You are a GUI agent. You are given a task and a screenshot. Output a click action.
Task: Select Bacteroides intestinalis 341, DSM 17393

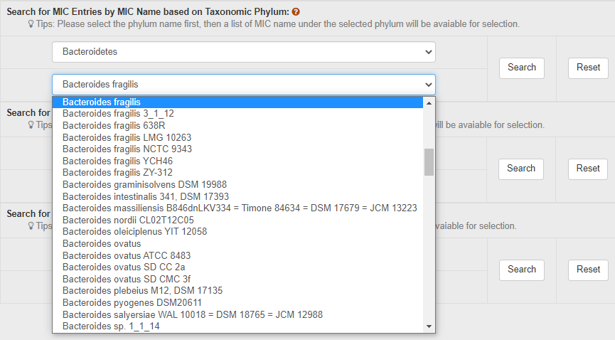coord(155,196)
